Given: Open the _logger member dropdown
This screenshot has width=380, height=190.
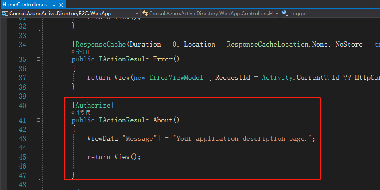Looking at the screenshot, I should point(330,14).
